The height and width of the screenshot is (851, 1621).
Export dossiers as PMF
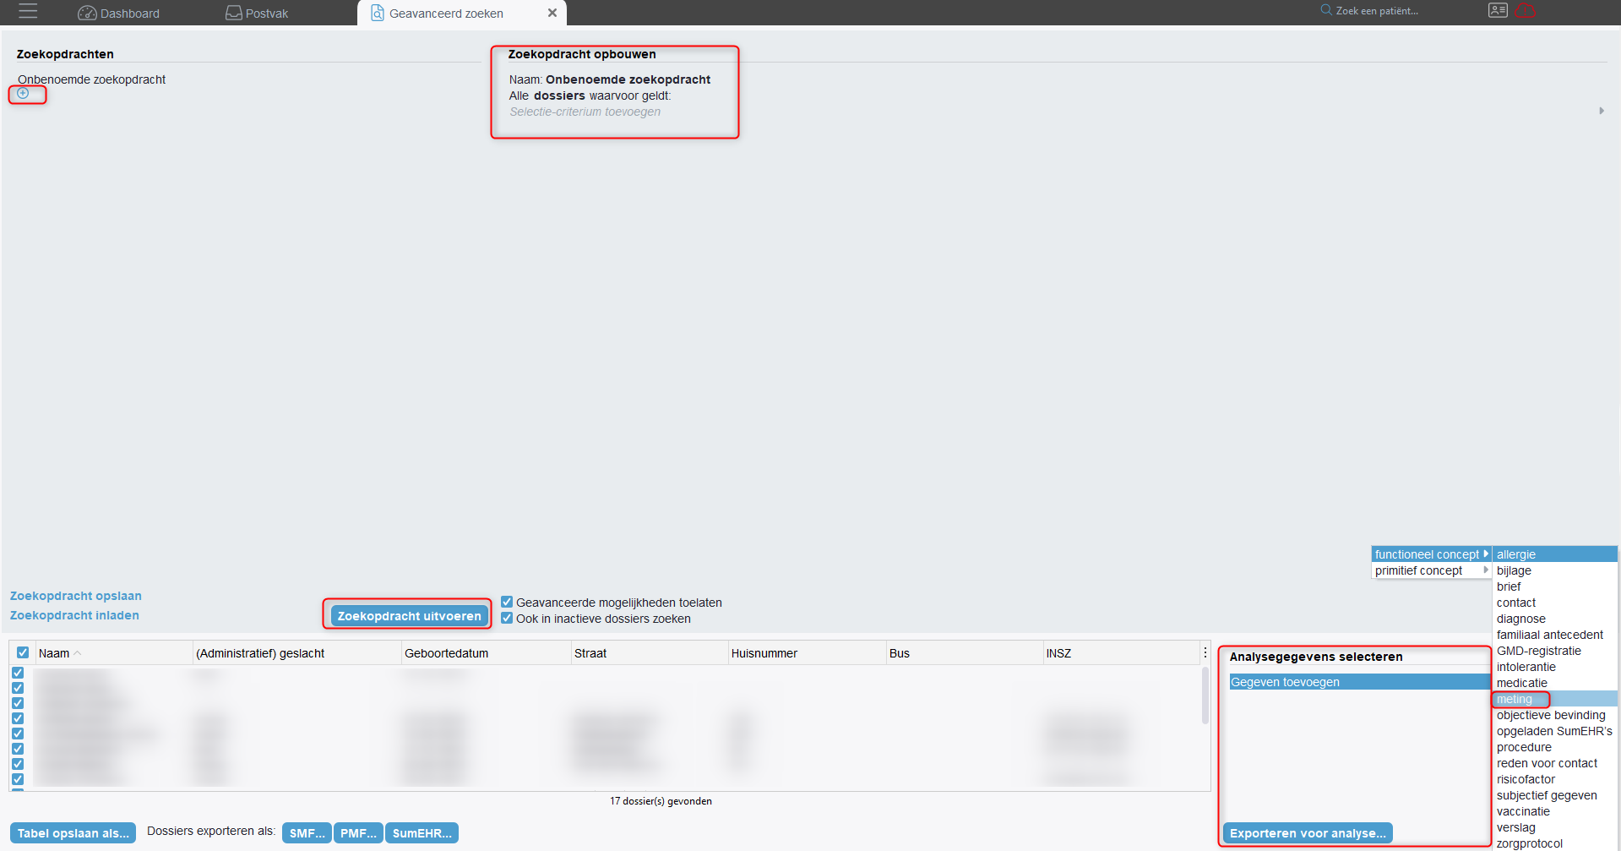click(x=358, y=833)
